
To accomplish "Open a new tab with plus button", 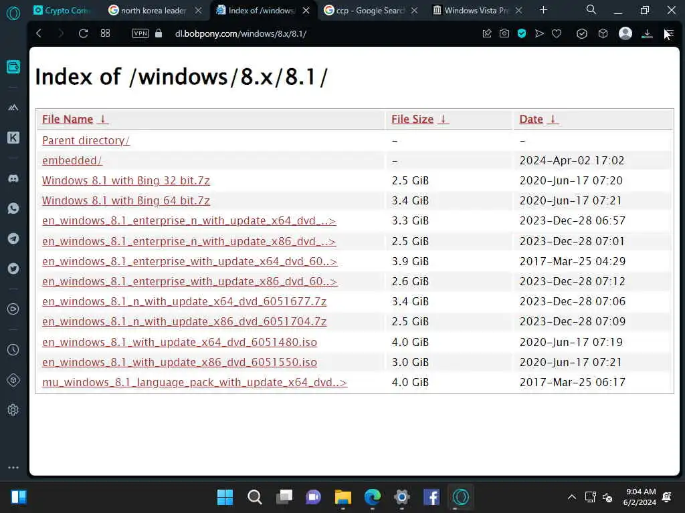I will 543,9.
